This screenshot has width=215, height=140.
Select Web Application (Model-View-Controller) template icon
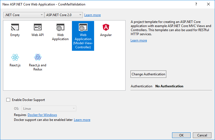pos(83,28)
